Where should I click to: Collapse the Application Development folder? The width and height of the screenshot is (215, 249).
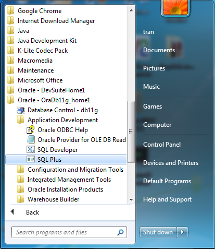(66, 120)
